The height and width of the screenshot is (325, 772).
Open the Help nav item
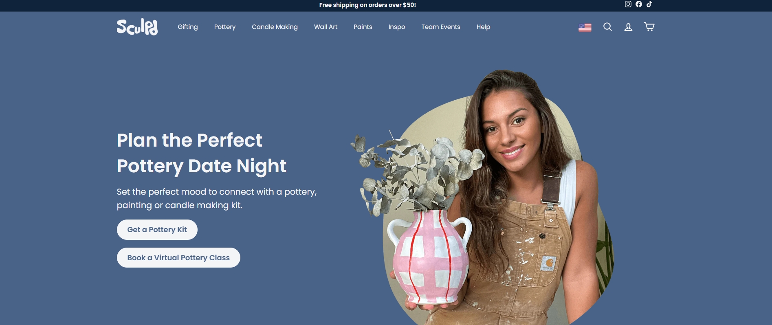483,27
